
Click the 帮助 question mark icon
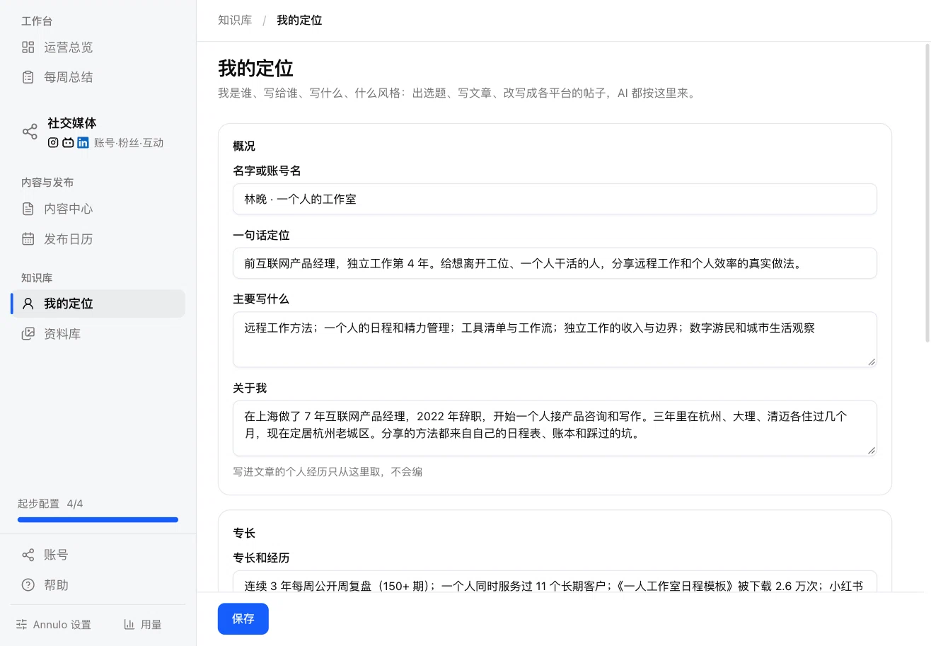click(28, 585)
